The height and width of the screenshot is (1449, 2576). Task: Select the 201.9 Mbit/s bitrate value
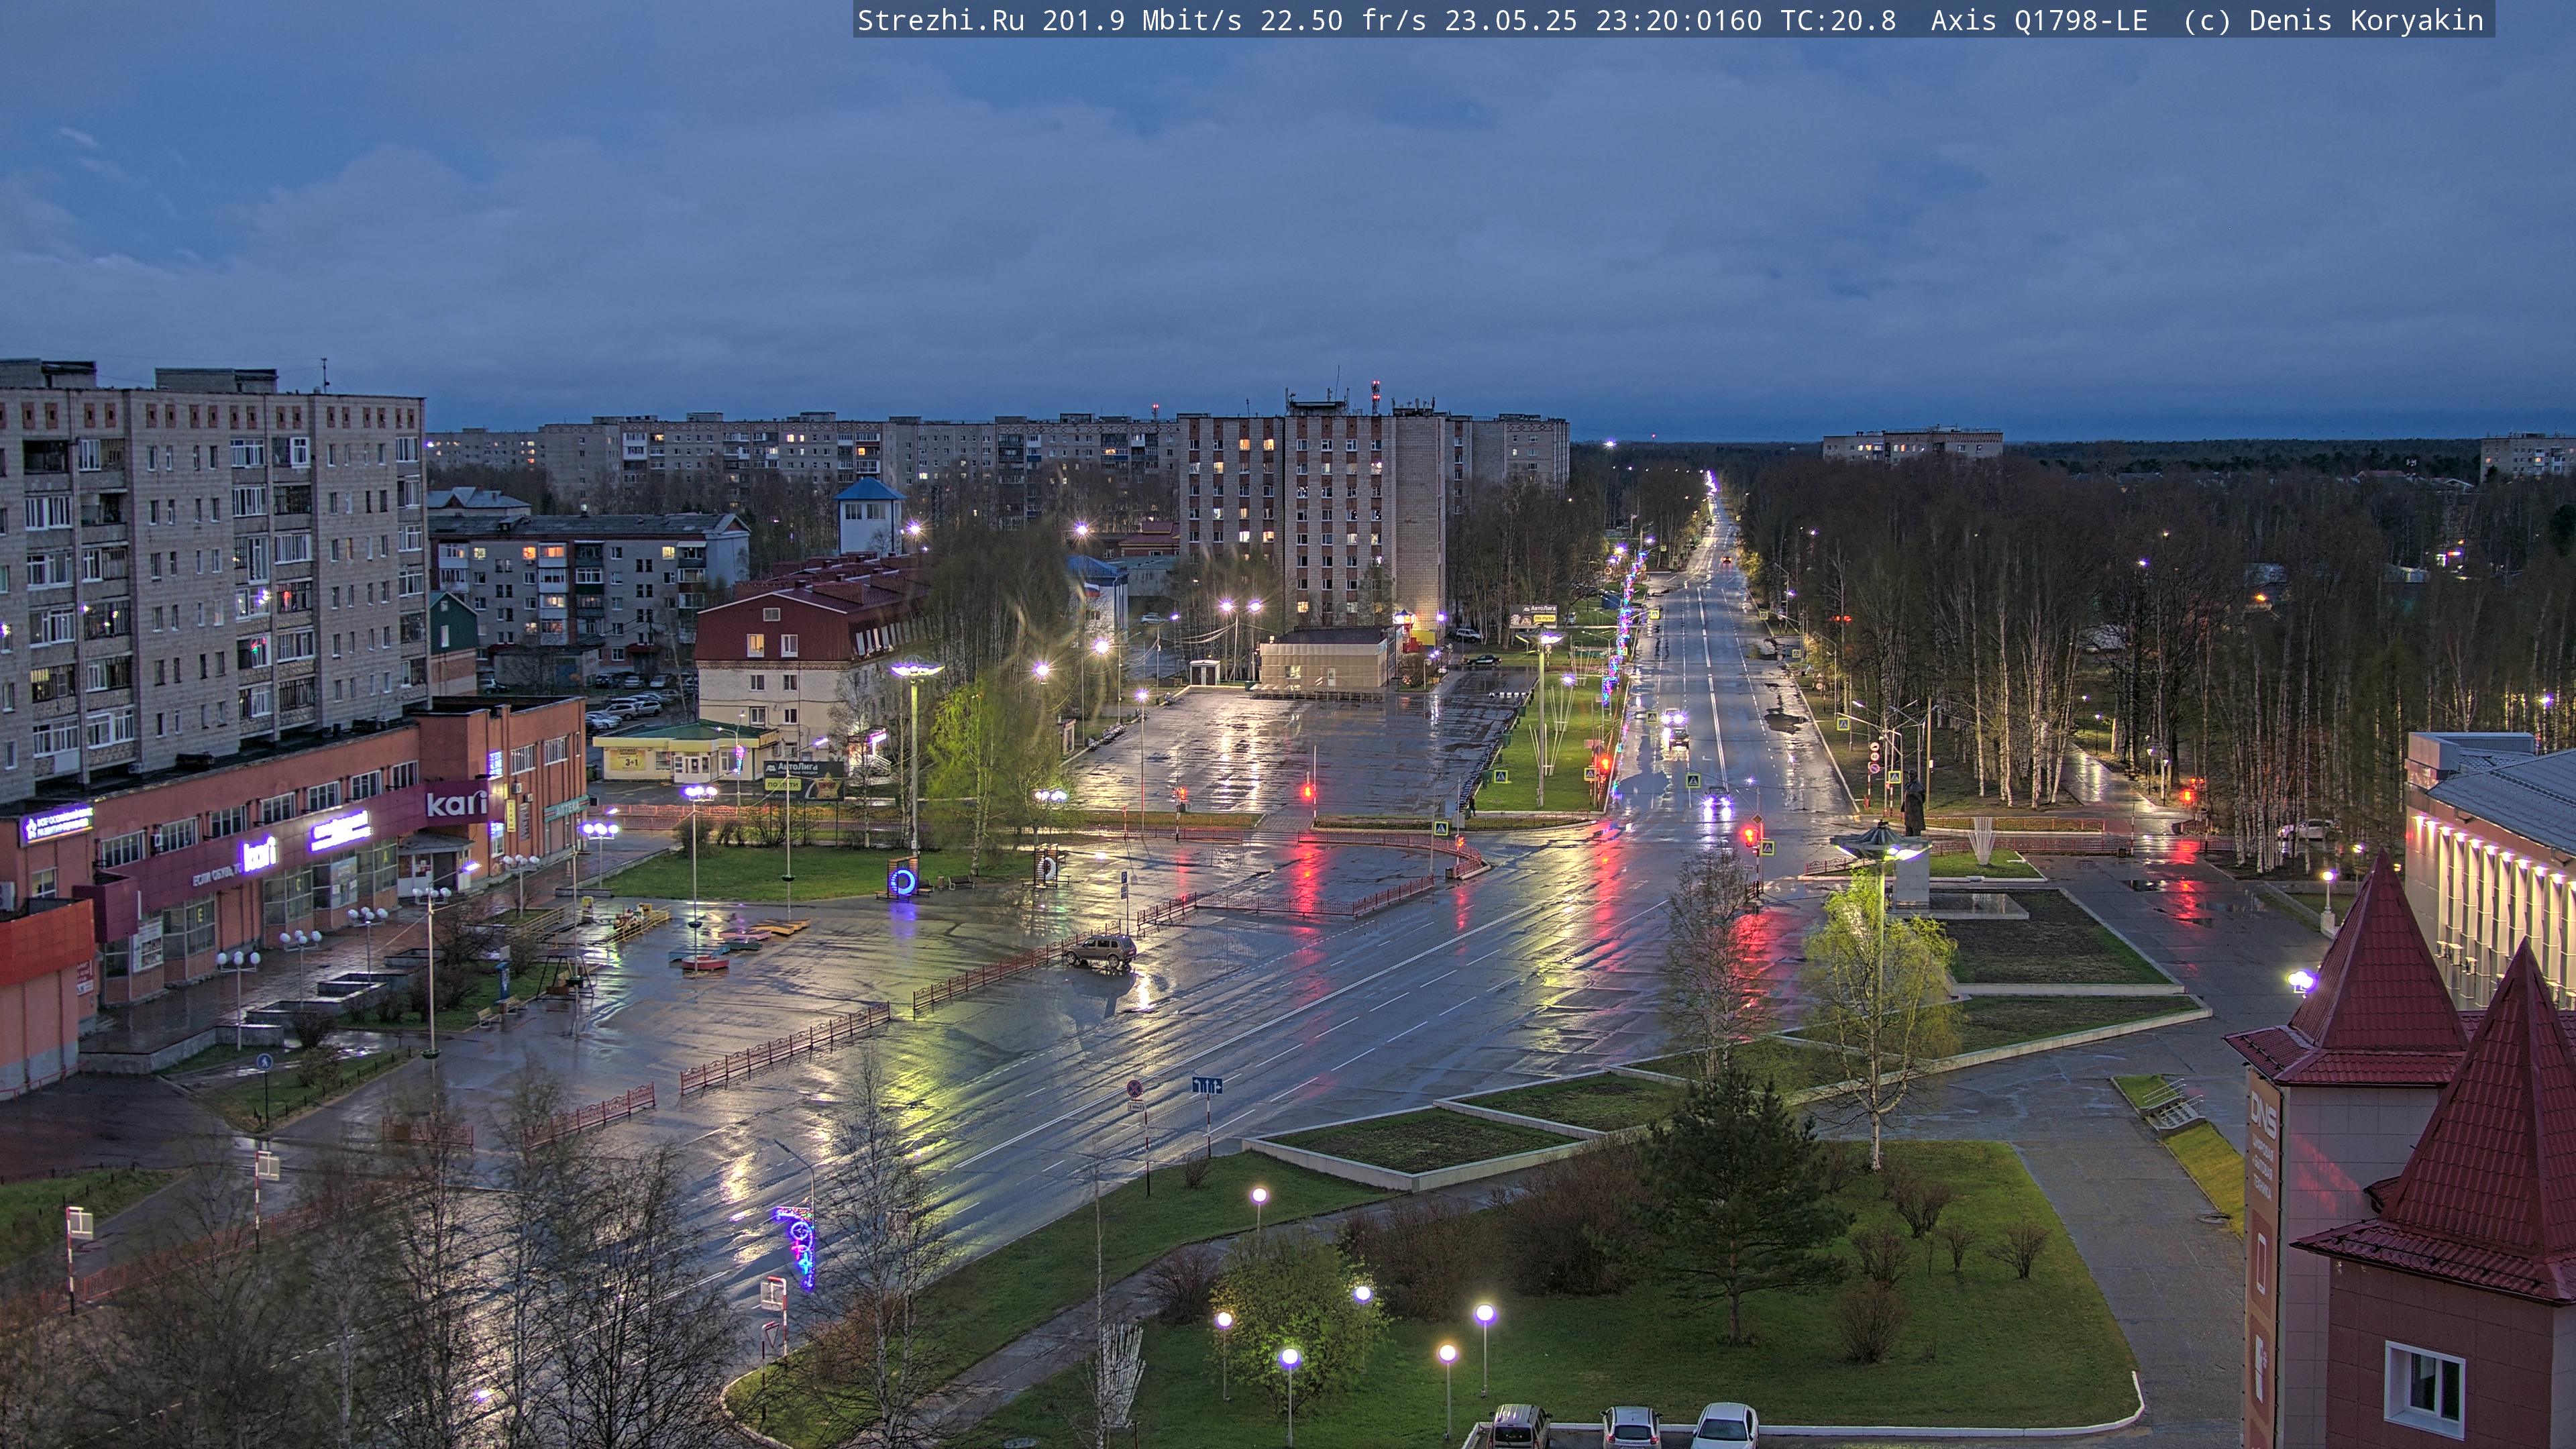(1142, 20)
